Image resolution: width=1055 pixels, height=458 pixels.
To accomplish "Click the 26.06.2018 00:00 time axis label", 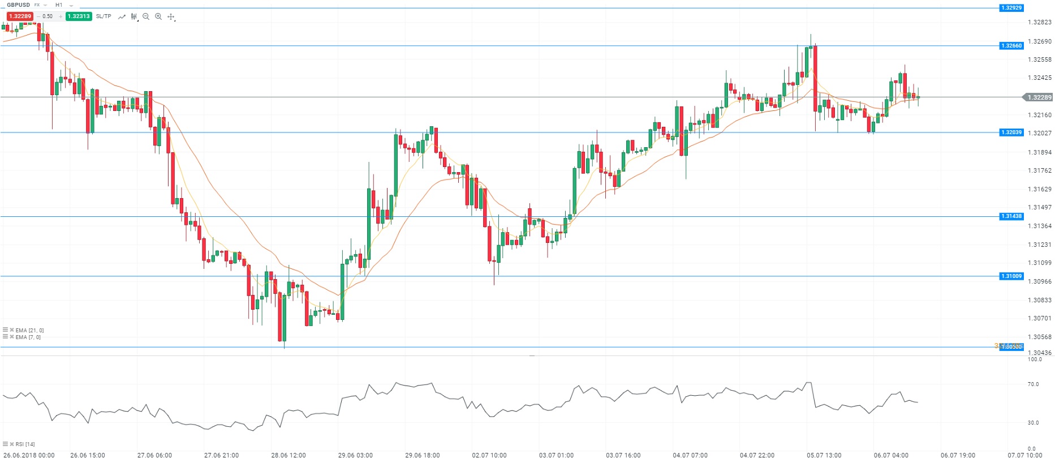I will (x=29, y=455).
